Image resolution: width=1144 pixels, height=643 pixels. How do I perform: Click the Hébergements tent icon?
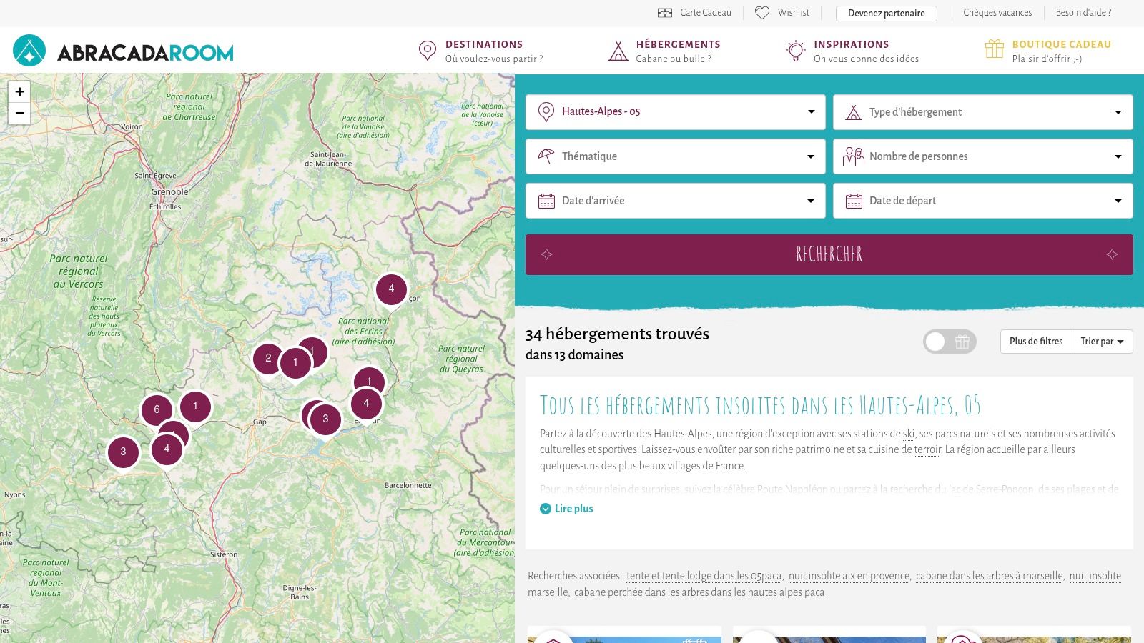pyautogui.click(x=618, y=51)
